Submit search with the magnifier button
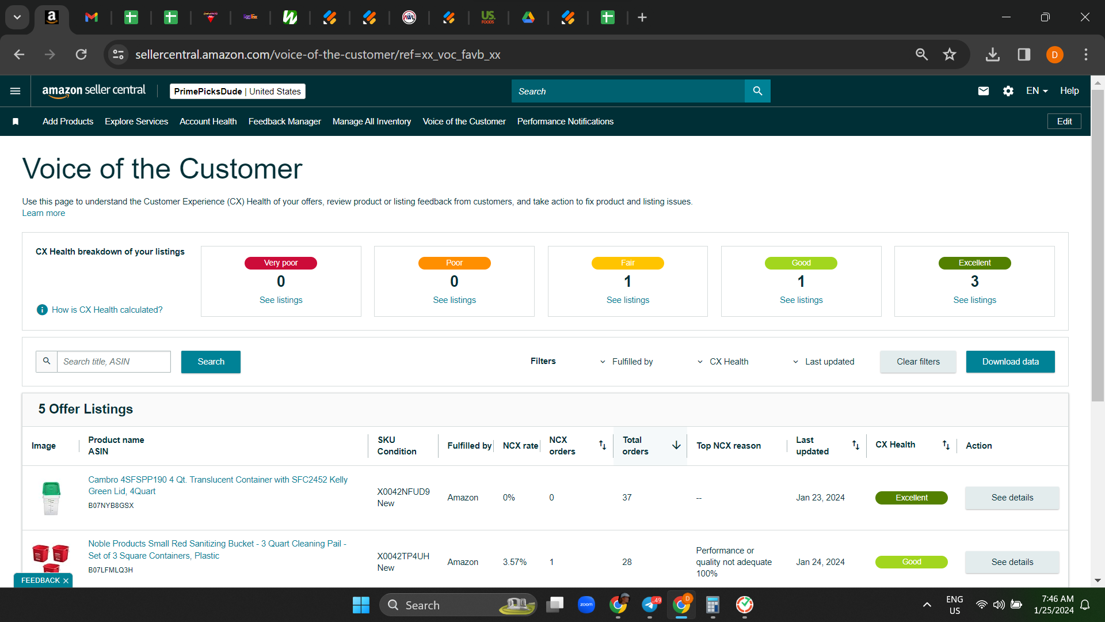Screen dimensions: 1105x622 click(757, 91)
